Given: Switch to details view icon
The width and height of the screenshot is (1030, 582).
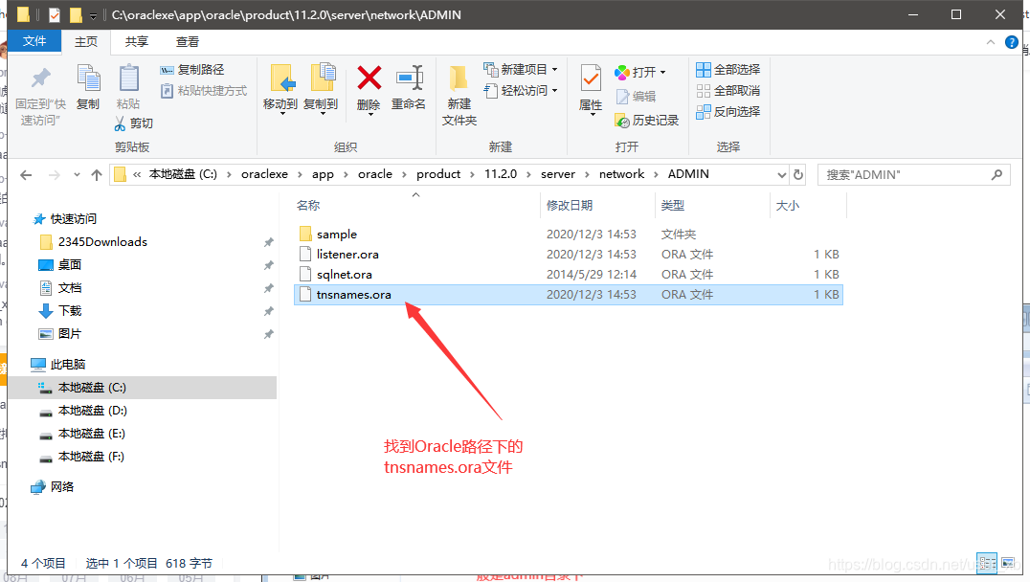Looking at the screenshot, I should (x=987, y=563).
